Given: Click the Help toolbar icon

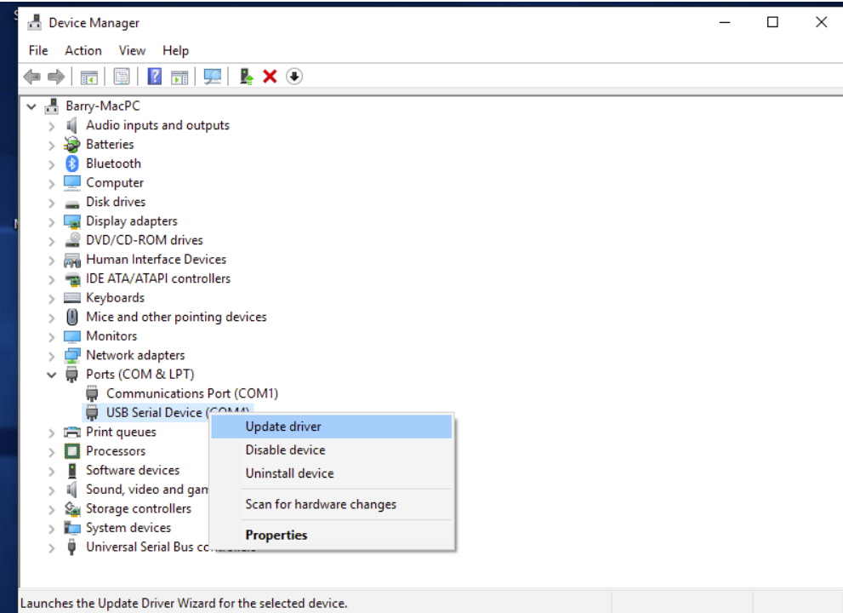Looking at the screenshot, I should 154,77.
